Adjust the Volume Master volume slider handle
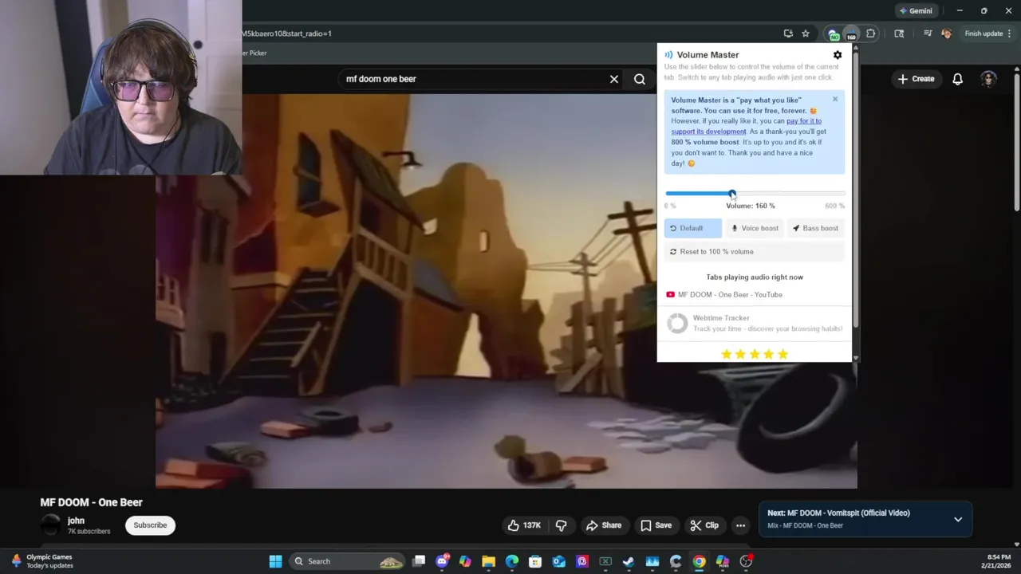The image size is (1021, 574). (732, 194)
